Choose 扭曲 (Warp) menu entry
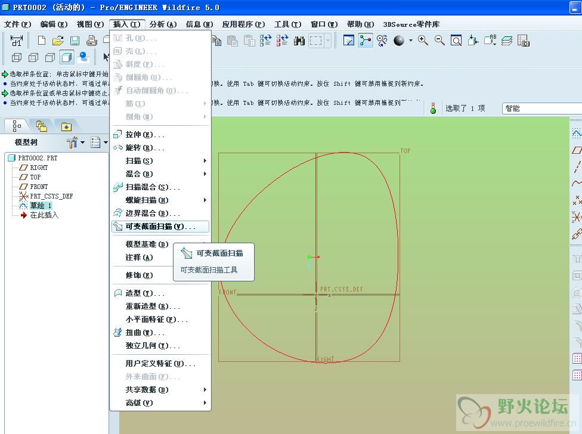The width and height of the screenshot is (582, 434). pyautogui.click(x=160, y=333)
